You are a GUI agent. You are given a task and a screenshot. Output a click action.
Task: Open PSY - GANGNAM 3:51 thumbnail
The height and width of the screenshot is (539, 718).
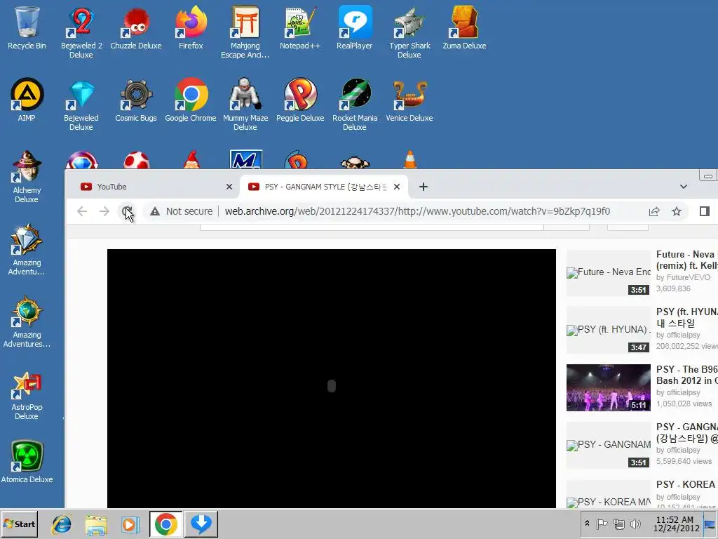tap(608, 445)
